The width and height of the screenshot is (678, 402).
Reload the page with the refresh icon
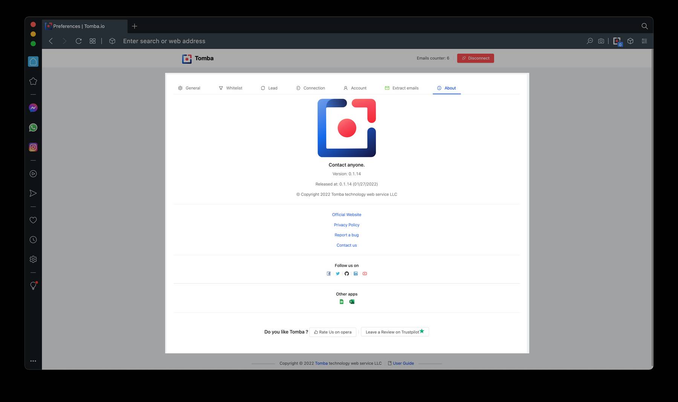[78, 41]
